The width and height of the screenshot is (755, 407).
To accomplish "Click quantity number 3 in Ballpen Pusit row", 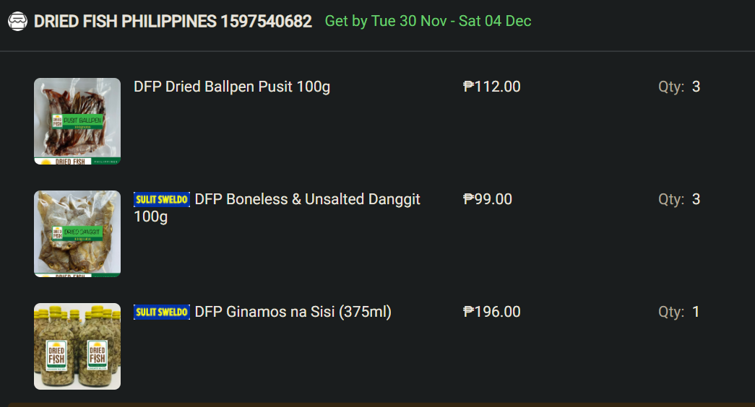I will [x=696, y=87].
